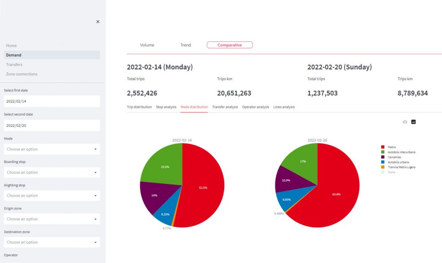
Task: Open the Origin zone dropdown
Action: click(52, 219)
